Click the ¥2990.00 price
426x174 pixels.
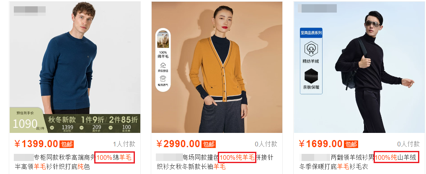click(x=178, y=144)
